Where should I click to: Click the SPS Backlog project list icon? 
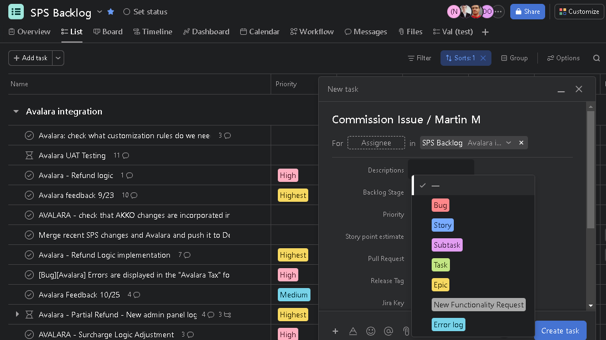(x=16, y=12)
